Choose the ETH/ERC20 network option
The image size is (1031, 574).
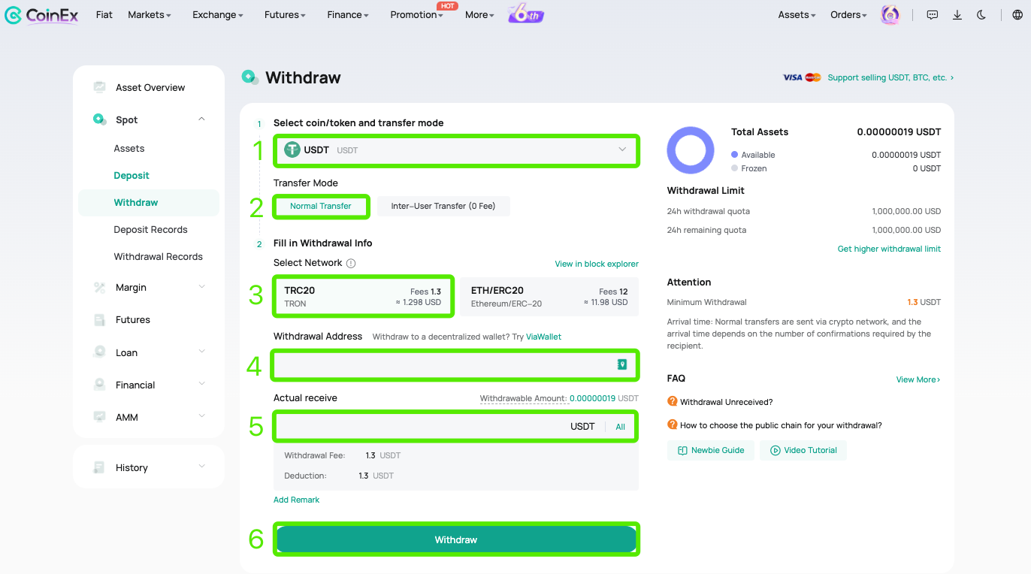click(x=549, y=297)
